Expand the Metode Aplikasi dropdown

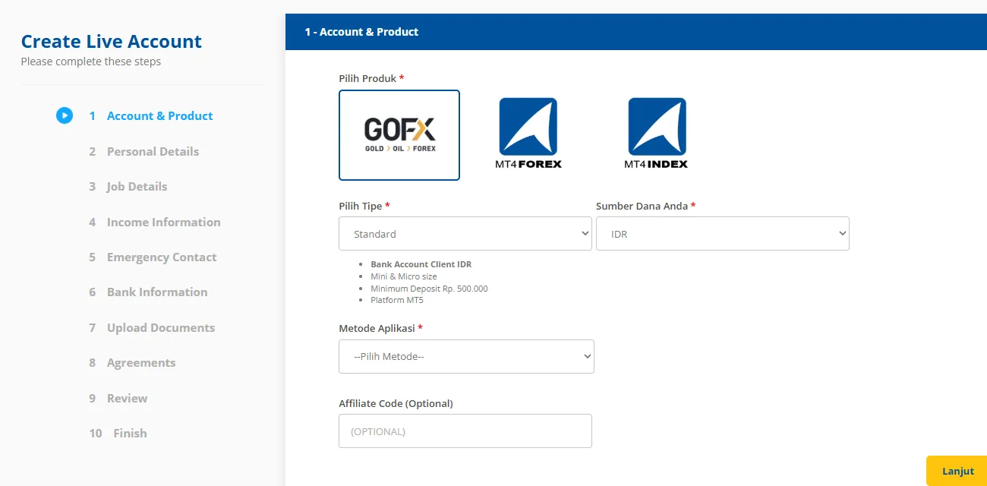click(x=466, y=356)
